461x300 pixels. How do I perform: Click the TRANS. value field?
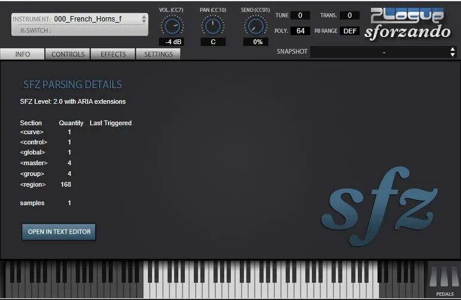pyautogui.click(x=349, y=16)
